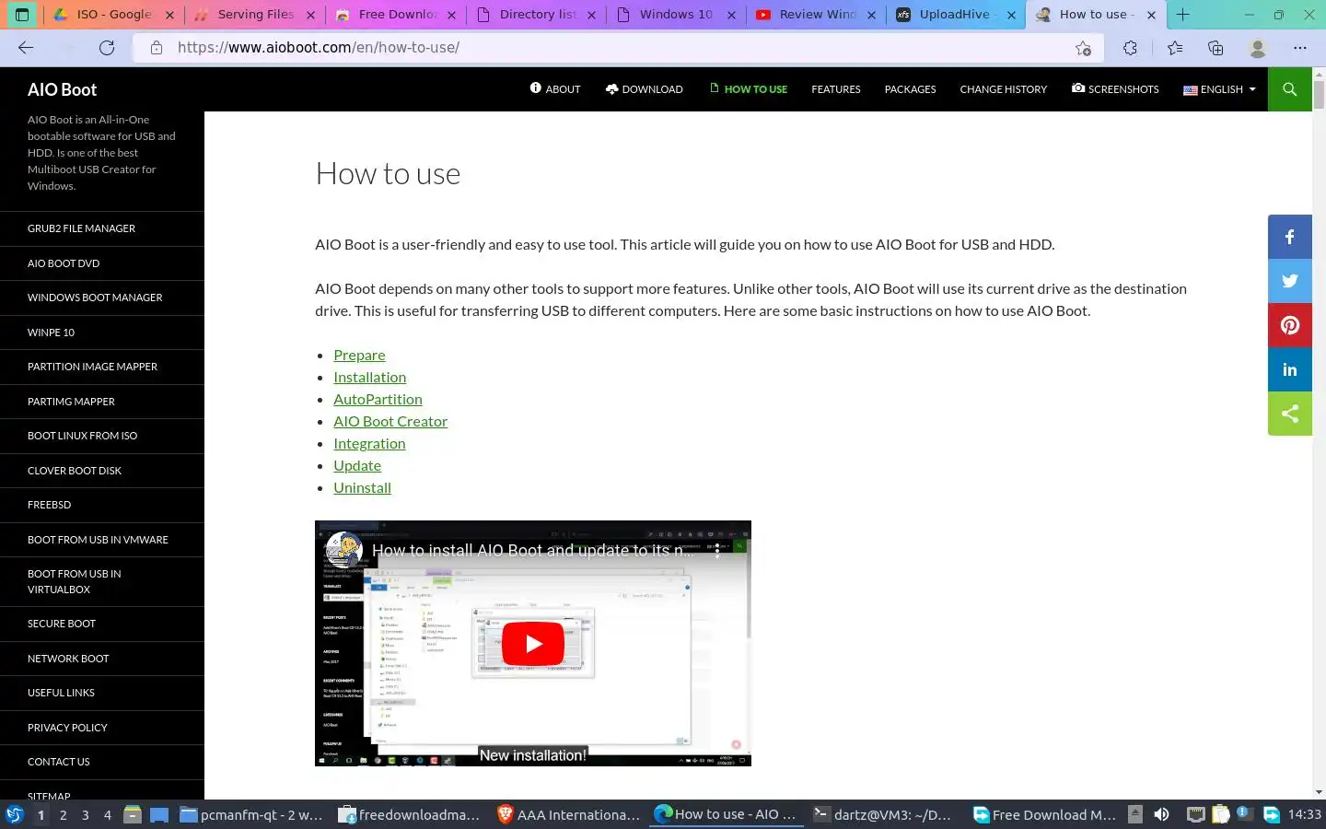Close the Windows 10 tab
The height and width of the screenshot is (829, 1326).
[x=731, y=15]
